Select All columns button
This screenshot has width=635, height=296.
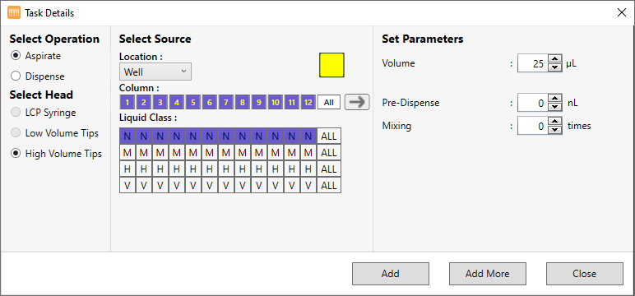[329, 103]
